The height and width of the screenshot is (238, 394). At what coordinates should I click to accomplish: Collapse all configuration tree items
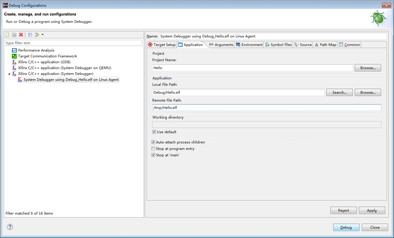[30, 35]
